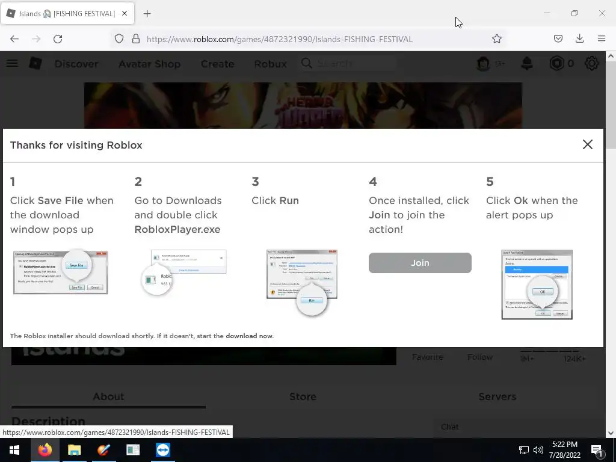Open the tracking protection shield icon
This screenshot has height=462, width=616.
(119, 39)
